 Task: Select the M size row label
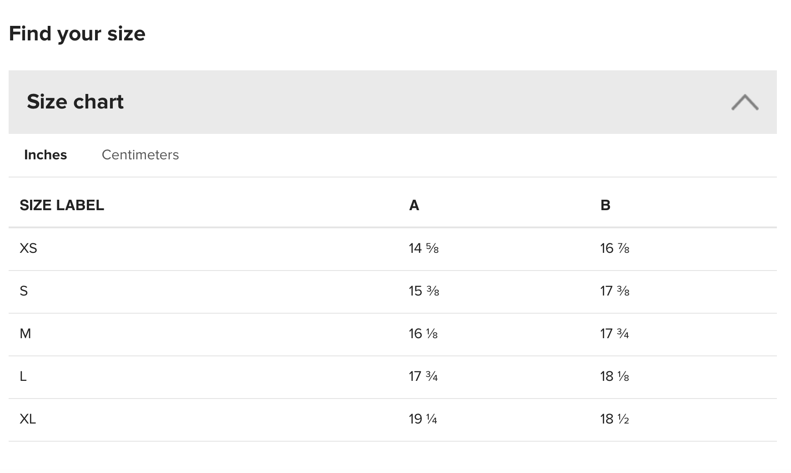pos(25,334)
